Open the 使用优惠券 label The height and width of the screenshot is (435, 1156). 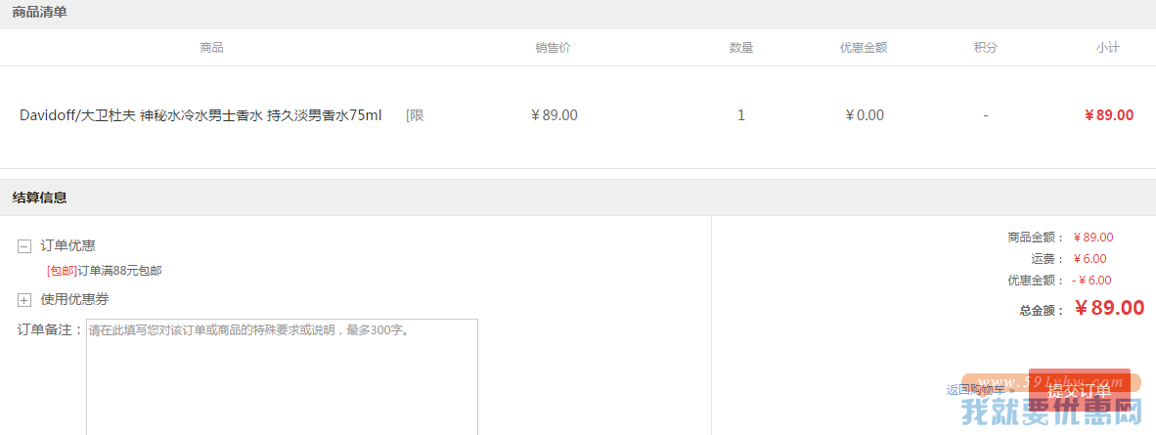click(x=74, y=299)
